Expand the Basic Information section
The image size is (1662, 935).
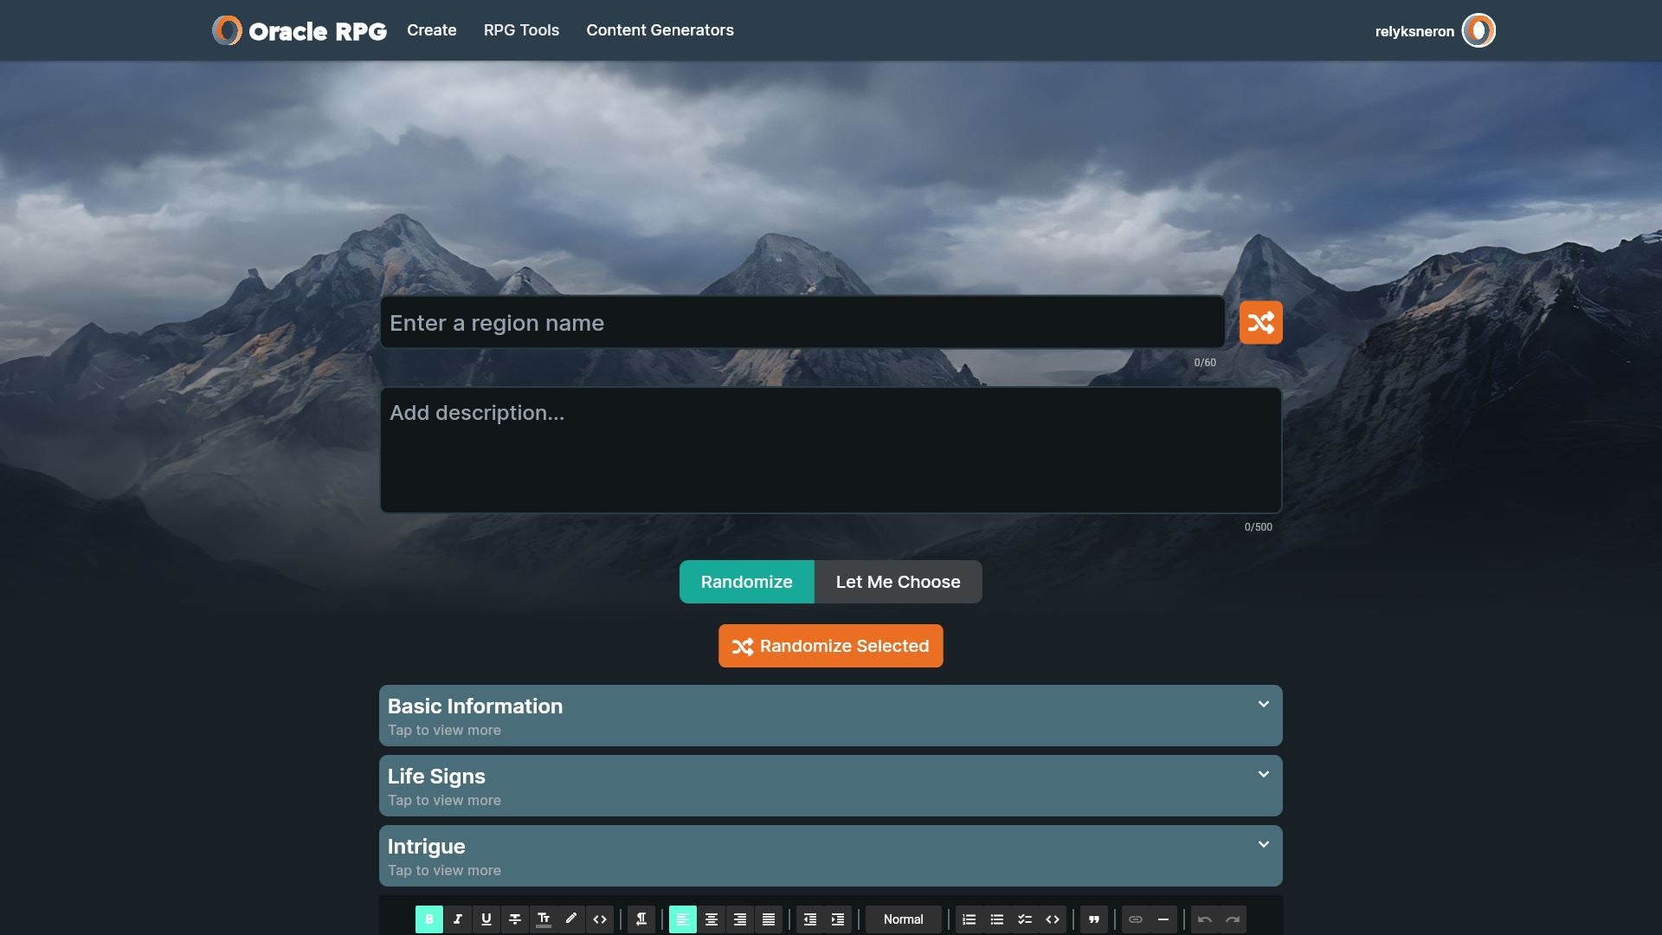[x=830, y=716]
